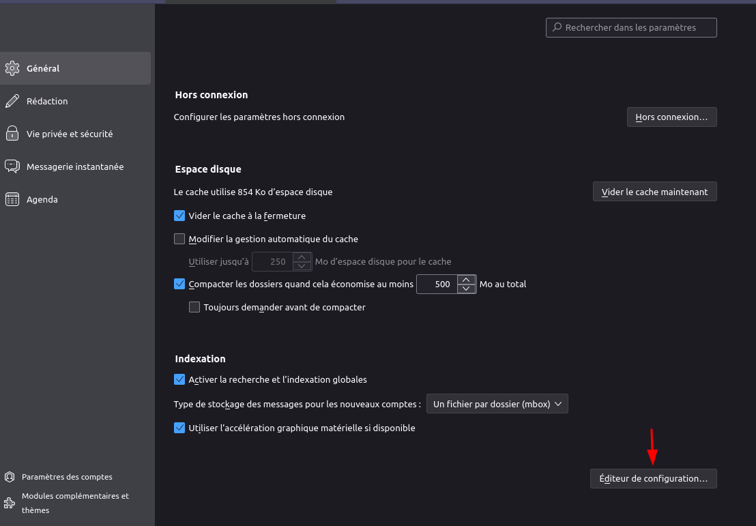The width and height of the screenshot is (756, 526).
Task: Open the Vie privée et sécurité section
Action: [70, 134]
